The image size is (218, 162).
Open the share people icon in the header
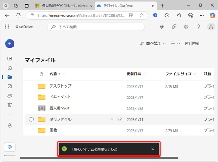(174, 27)
